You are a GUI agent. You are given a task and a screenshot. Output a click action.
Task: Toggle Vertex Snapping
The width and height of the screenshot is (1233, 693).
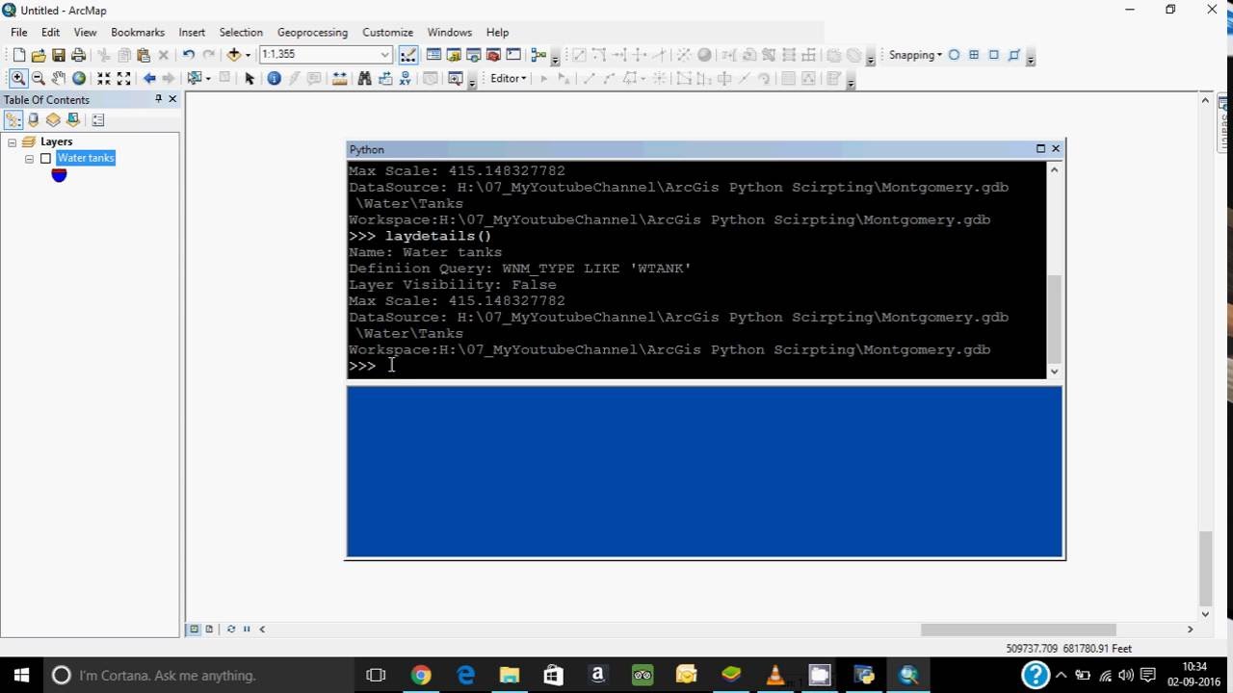click(994, 55)
